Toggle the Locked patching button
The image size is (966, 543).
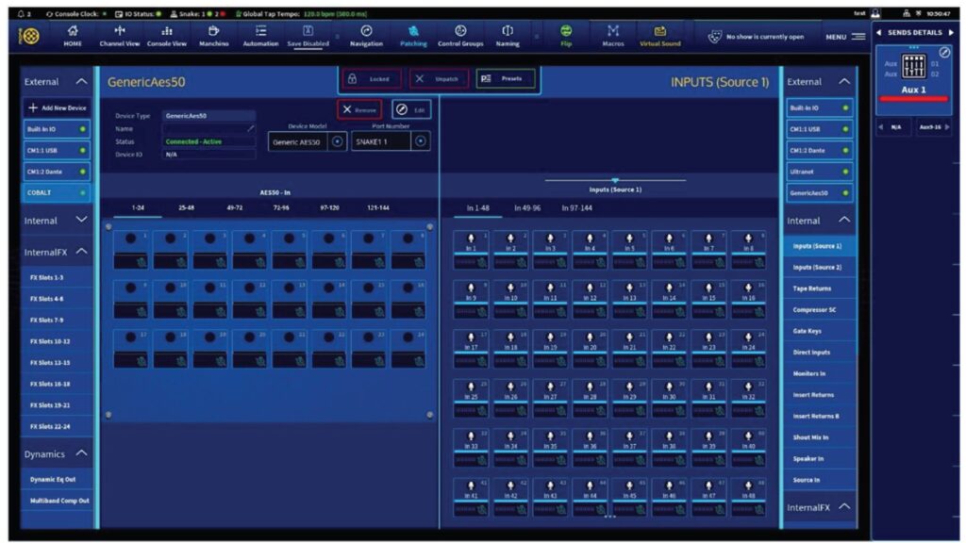coord(371,79)
